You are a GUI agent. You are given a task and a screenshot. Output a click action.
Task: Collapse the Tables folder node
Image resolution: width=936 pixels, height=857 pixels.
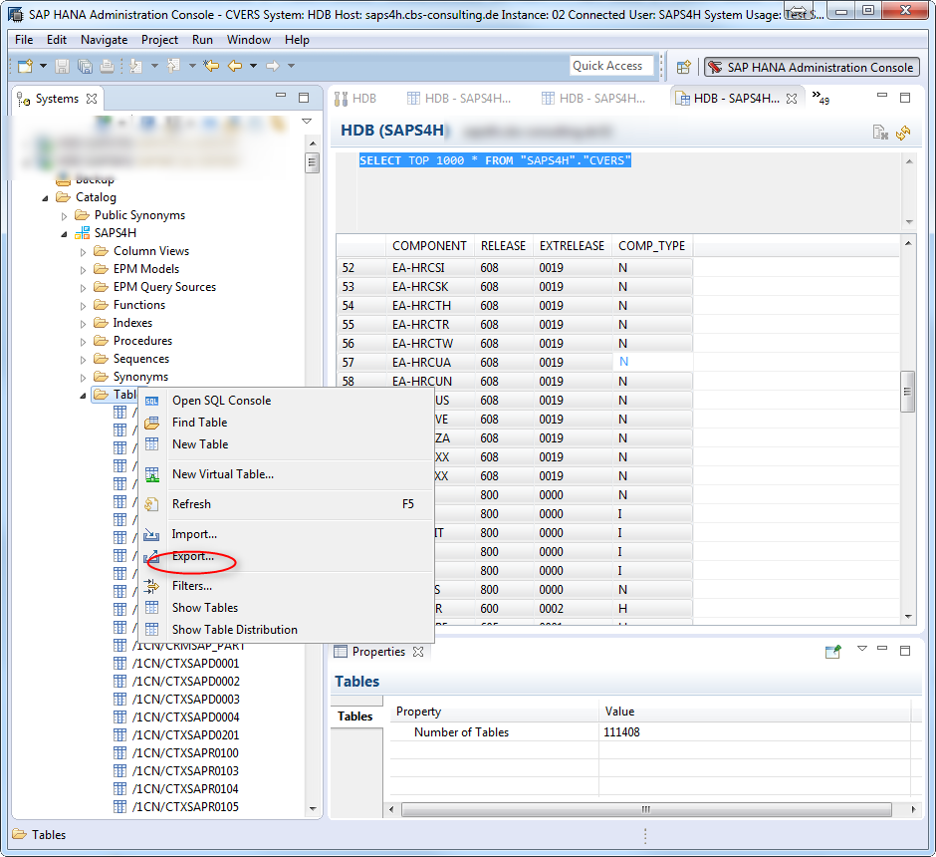[83, 396]
